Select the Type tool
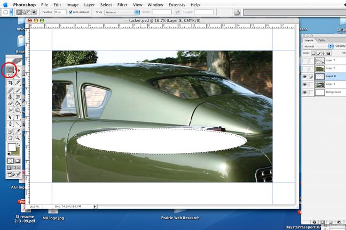The height and width of the screenshot is (230, 346). point(18,117)
